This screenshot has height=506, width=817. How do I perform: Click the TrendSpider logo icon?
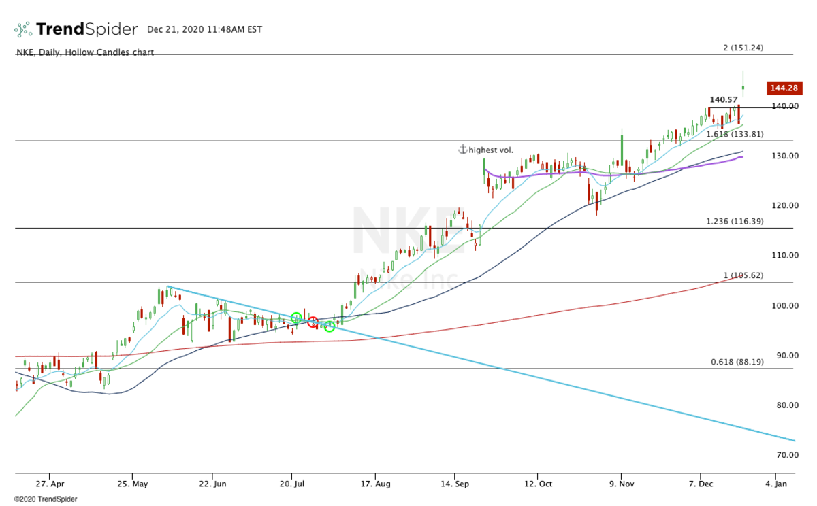coord(22,29)
